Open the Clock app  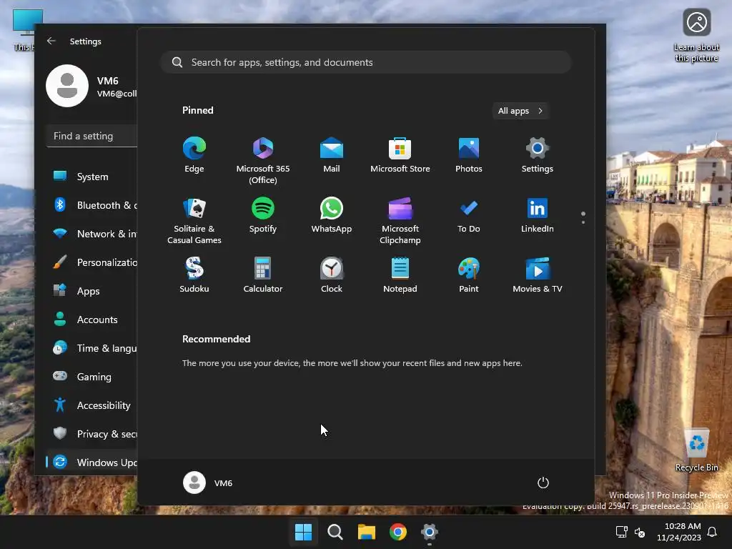click(332, 275)
